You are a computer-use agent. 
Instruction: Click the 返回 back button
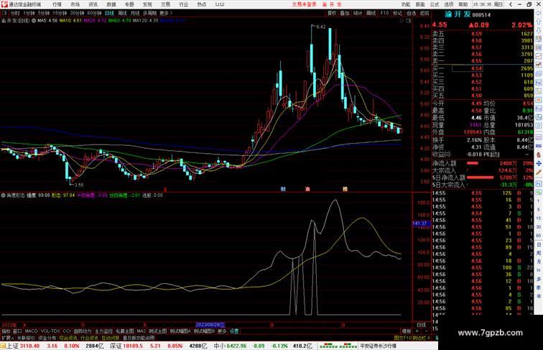tap(424, 13)
